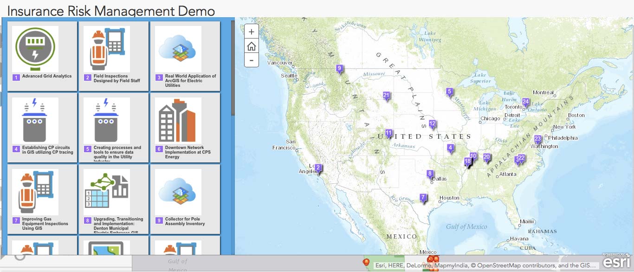The height and width of the screenshot is (272, 634).
Task: Open map pin number 20
Action: (x=487, y=158)
